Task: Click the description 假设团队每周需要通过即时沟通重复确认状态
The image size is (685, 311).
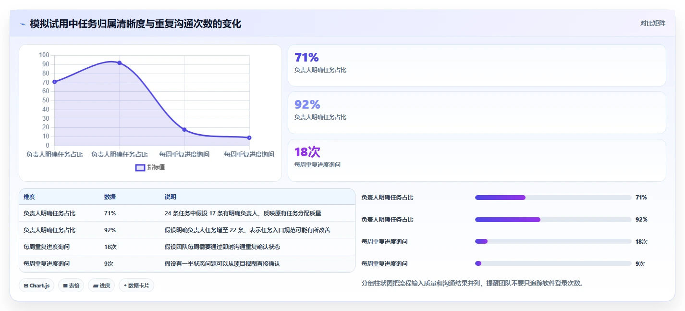Action: point(222,247)
